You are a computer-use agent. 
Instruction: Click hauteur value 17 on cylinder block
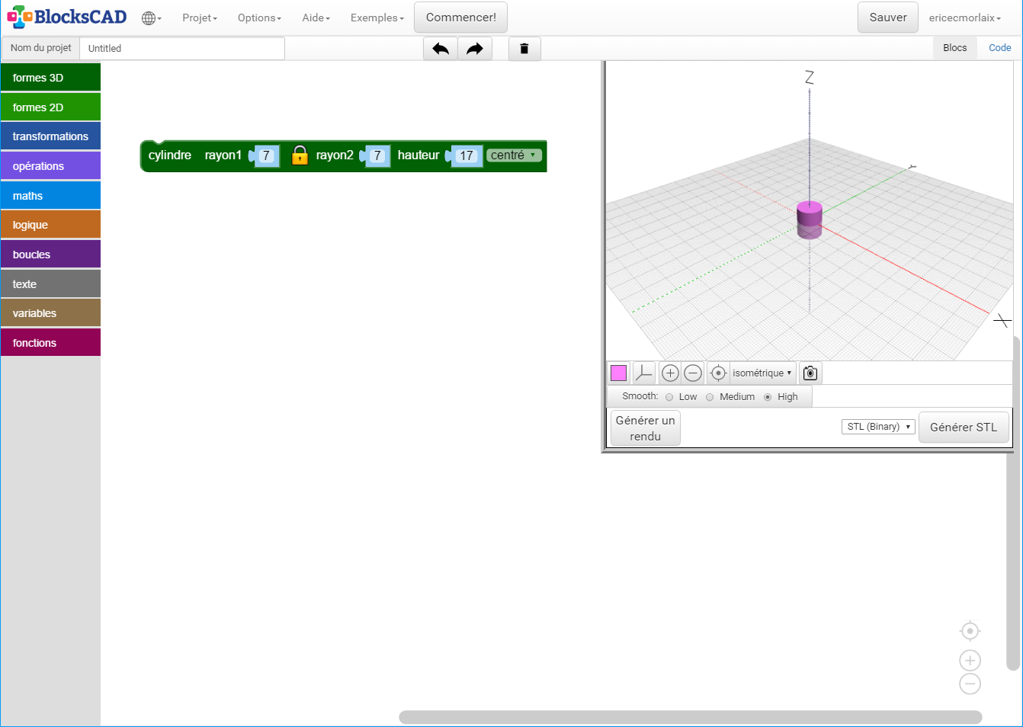pos(467,155)
